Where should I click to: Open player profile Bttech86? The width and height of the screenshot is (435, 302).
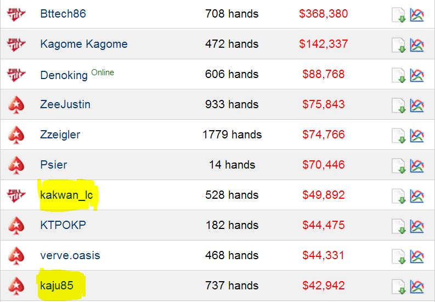click(63, 14)
